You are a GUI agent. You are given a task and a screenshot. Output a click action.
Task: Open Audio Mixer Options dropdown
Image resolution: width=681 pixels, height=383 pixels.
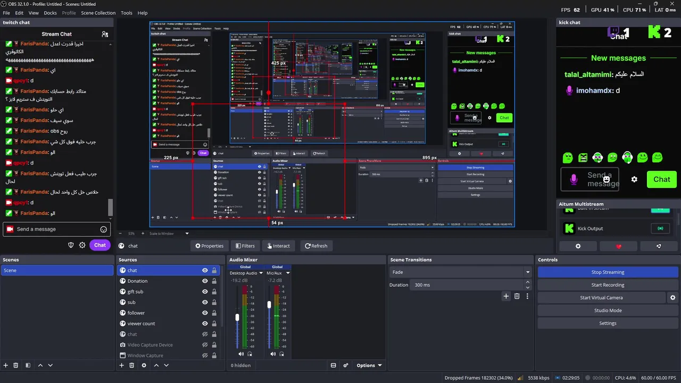coord(369,365)
